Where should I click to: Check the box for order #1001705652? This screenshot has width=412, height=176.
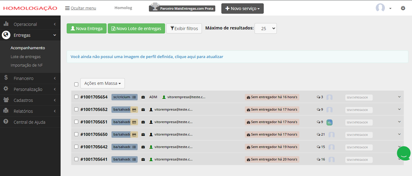pos(76,109)
